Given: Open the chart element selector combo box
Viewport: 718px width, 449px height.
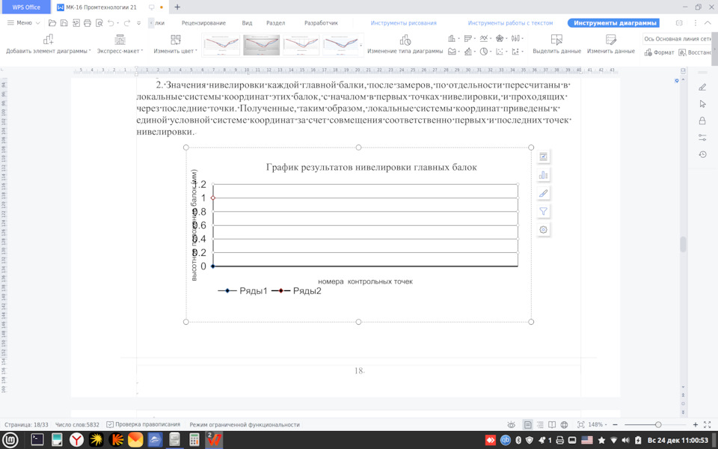Looking at the screenshot, I should pyautogui.click(x=678, y=39).
